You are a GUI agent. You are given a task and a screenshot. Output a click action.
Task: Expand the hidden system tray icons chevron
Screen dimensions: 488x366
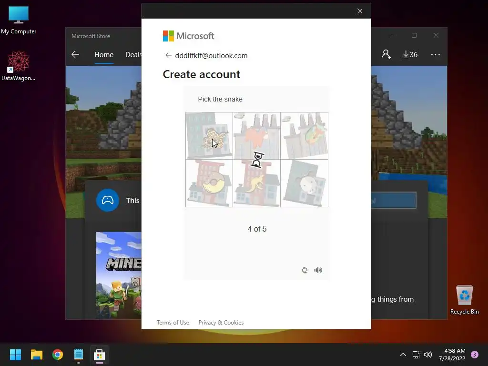point(403,355)
